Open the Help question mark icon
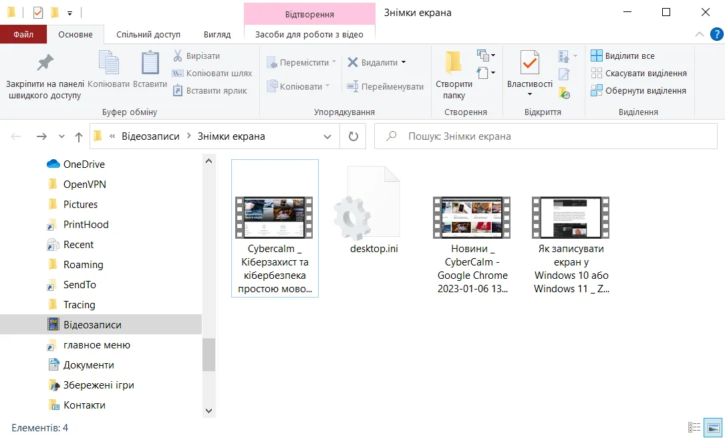The height and width of the screenshot is (438, 725). (717, 34)
